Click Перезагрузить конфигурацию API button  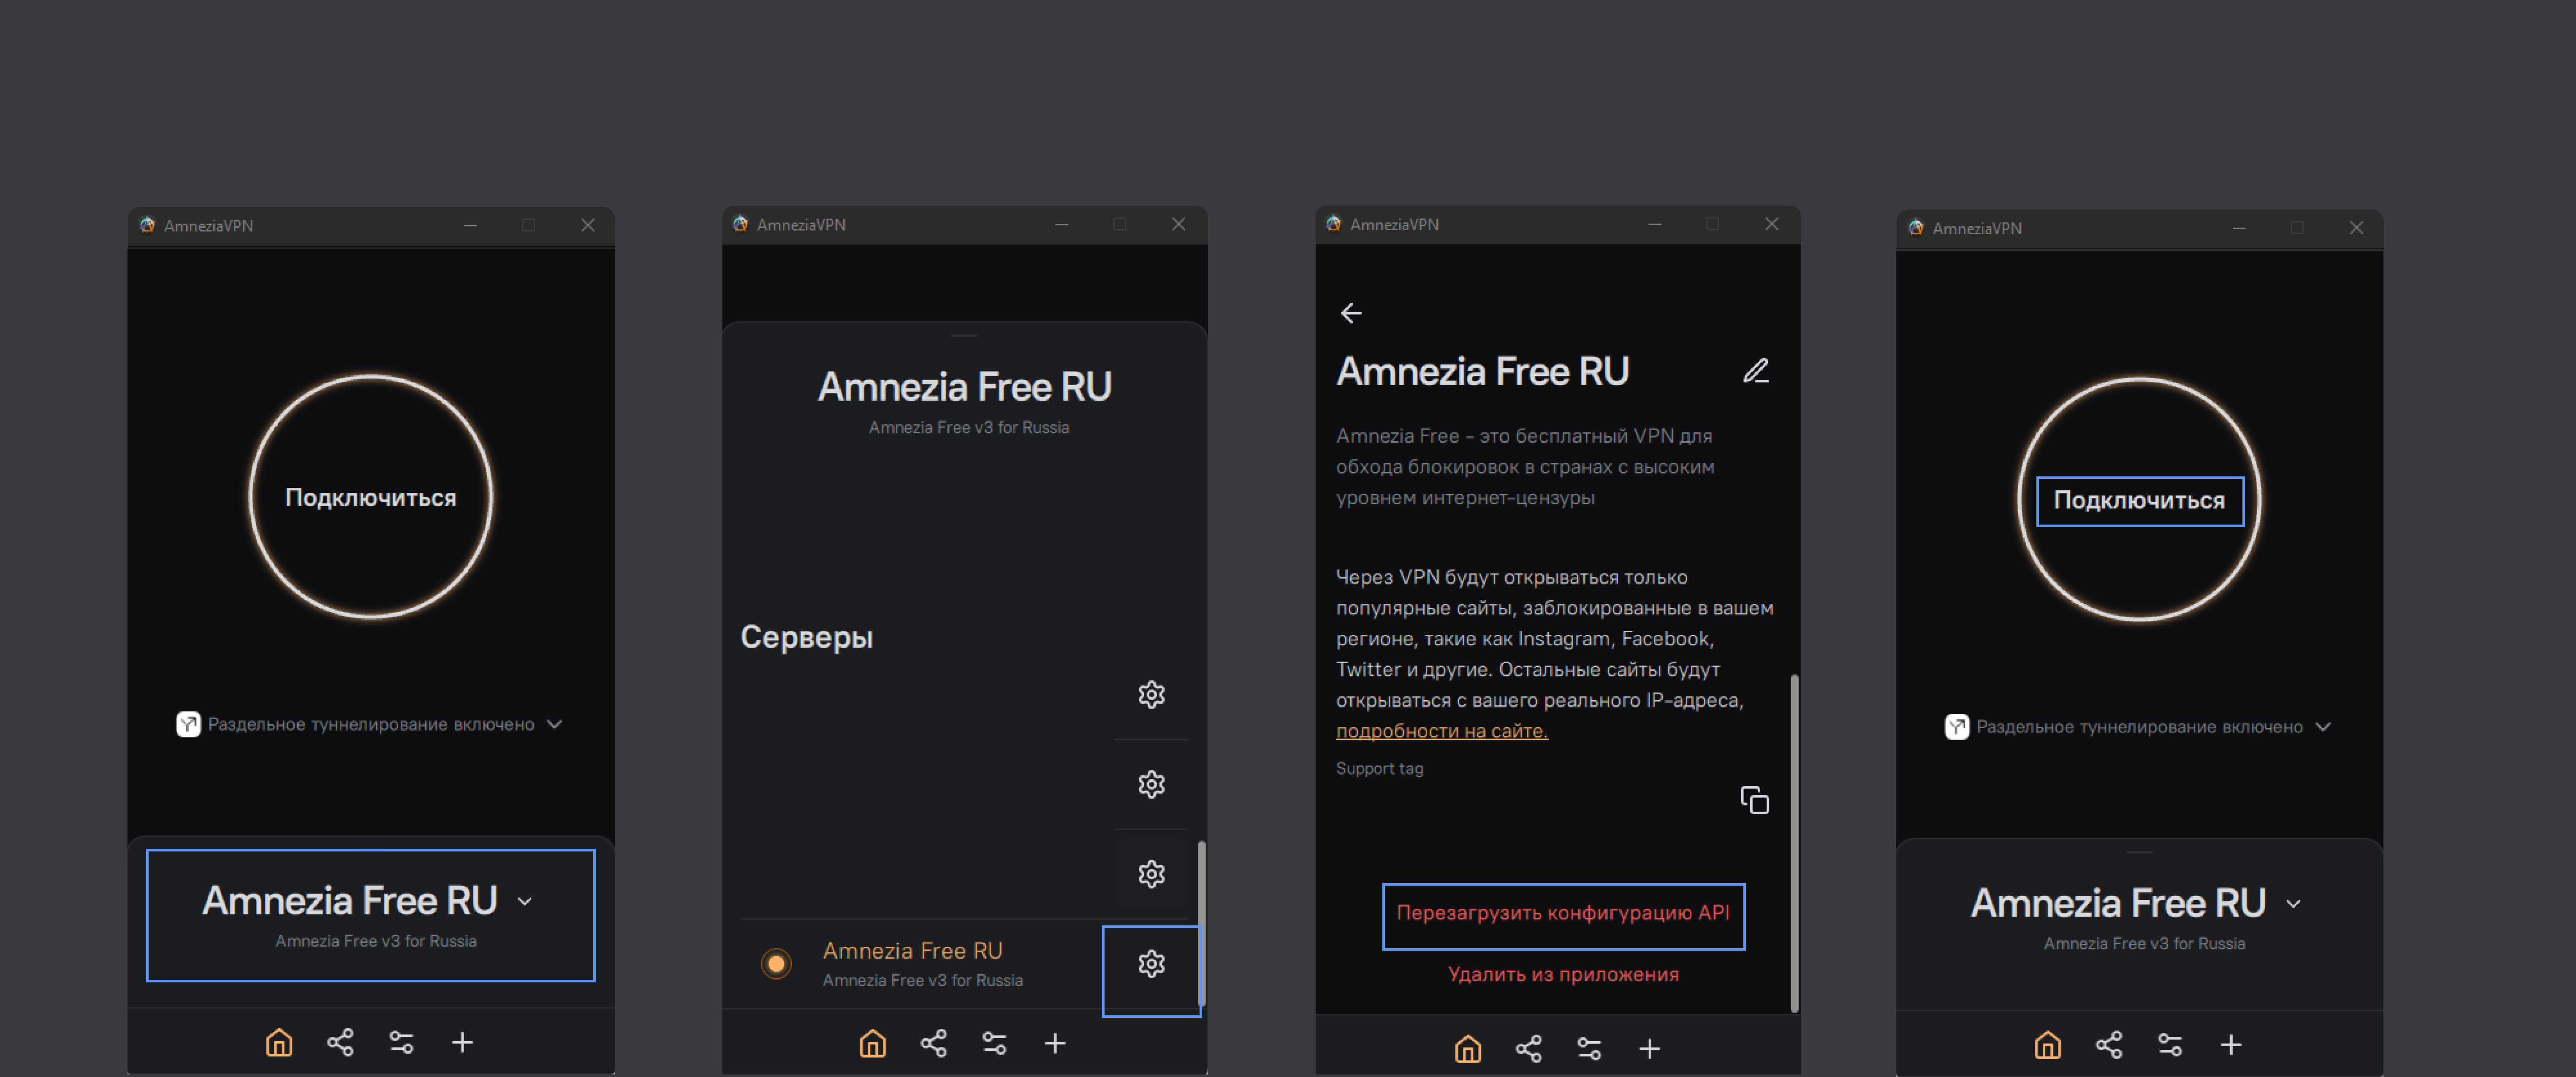click(x=1563, y=913)
